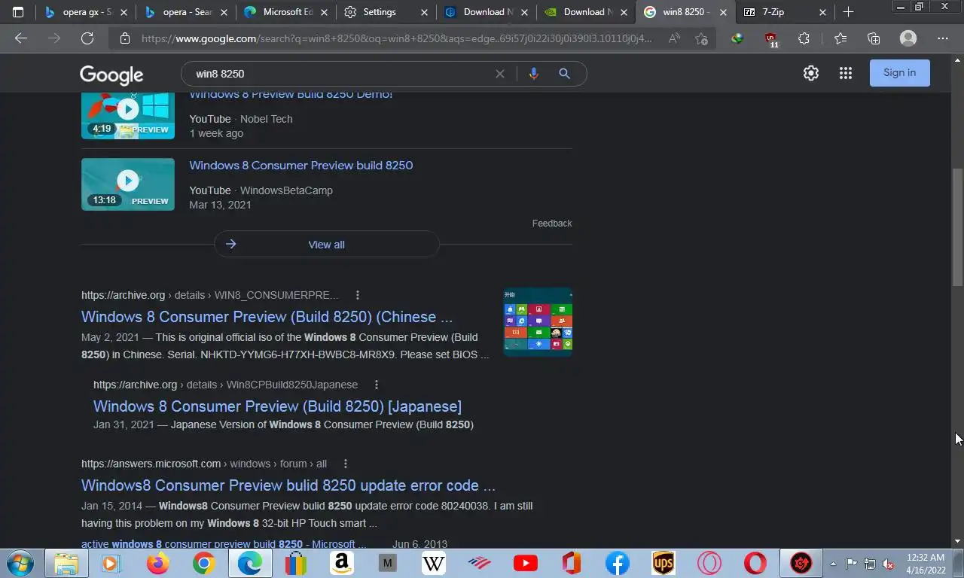Screen dimensions: 964x578
Task: Open the taskbar clock showing 12:32 AM
Action: click(x=926, y=563)
